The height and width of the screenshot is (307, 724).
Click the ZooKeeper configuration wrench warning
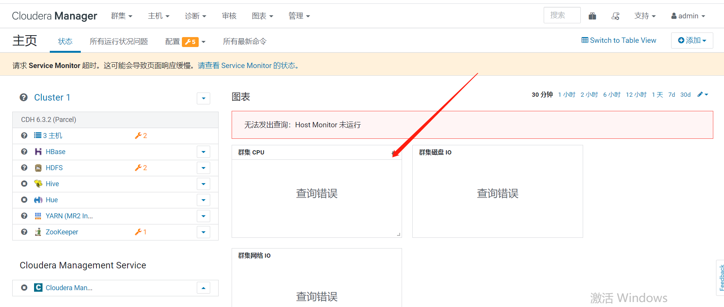click(138, 232)
